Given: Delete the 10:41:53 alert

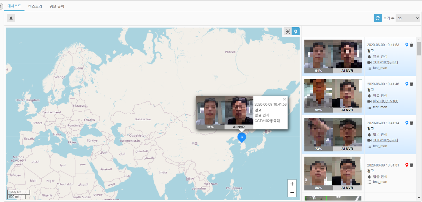Looking at the screenshot, I should pyautogui.click(x=412, y=45).
